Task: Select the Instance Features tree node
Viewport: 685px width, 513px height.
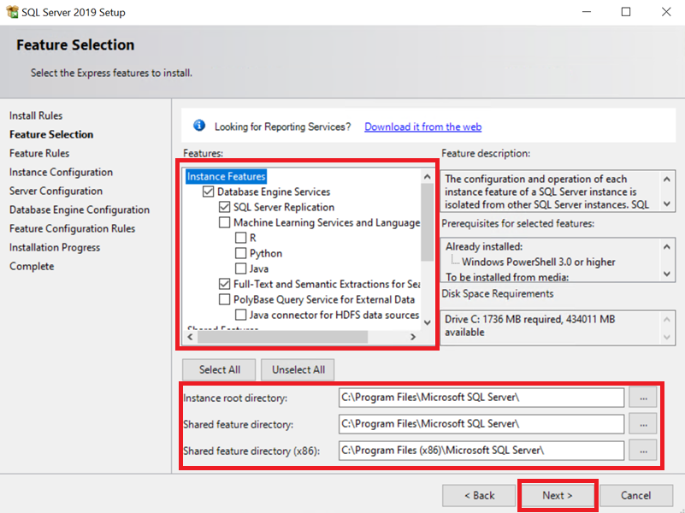Action: click(x=226, y=176)
